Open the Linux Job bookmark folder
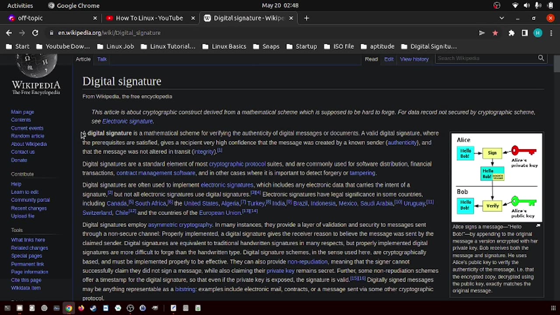This screenshot has width=560, height=315. [115, 46]
